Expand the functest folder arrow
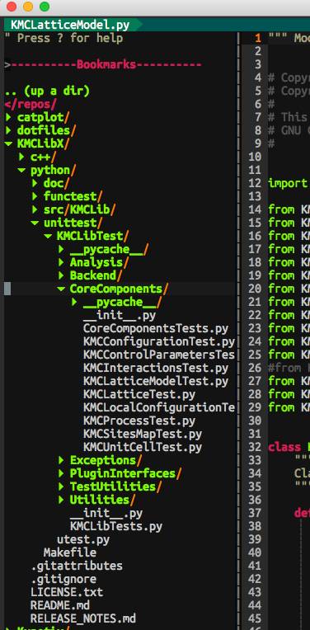 coord(35,196)
